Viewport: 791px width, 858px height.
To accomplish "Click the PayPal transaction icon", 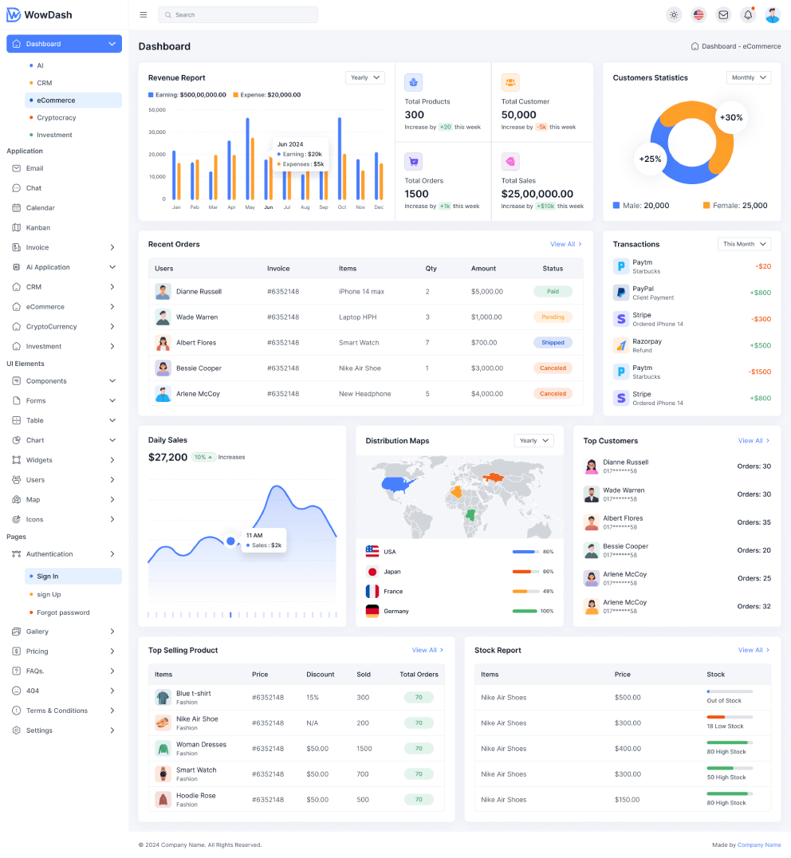I will 621,293.
